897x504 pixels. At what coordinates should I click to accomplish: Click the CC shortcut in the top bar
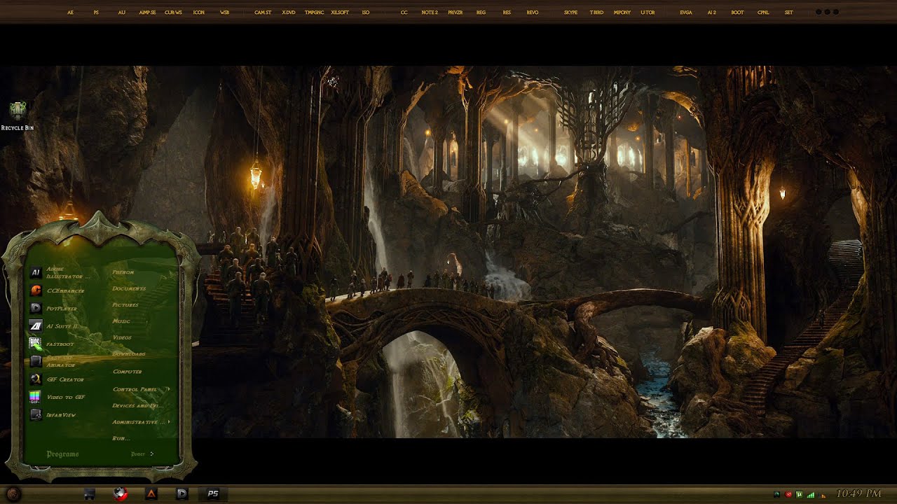point(404,13)
